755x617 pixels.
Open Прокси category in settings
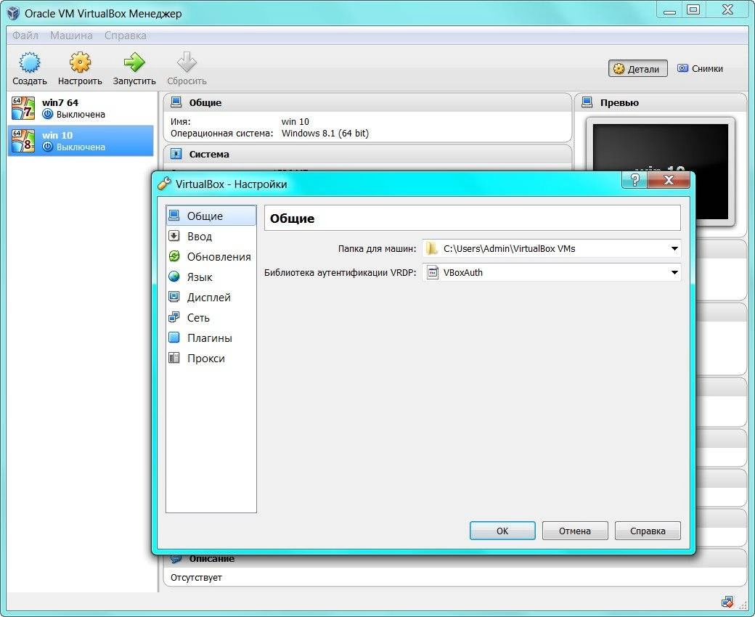pos(211,358)
